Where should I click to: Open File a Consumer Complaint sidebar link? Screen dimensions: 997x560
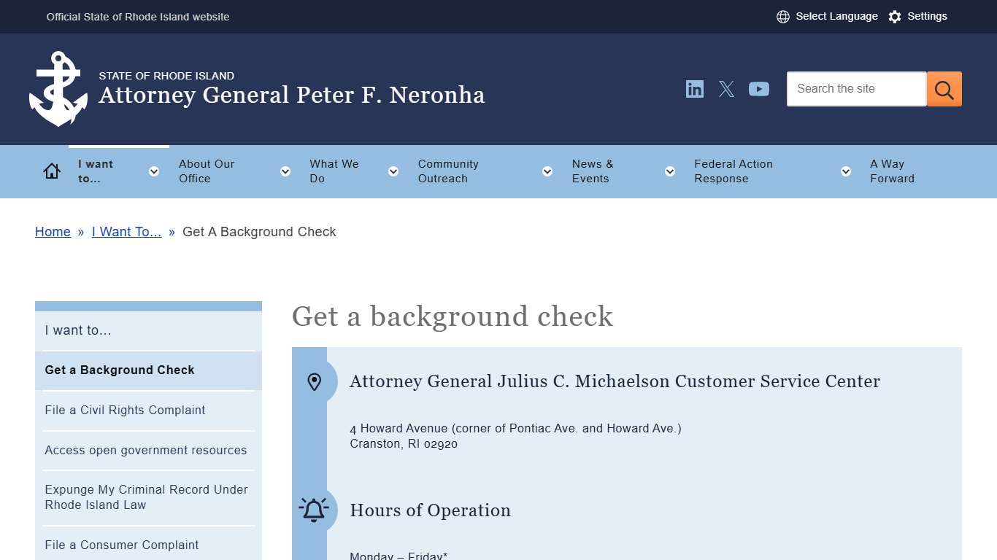click(121, 545)
